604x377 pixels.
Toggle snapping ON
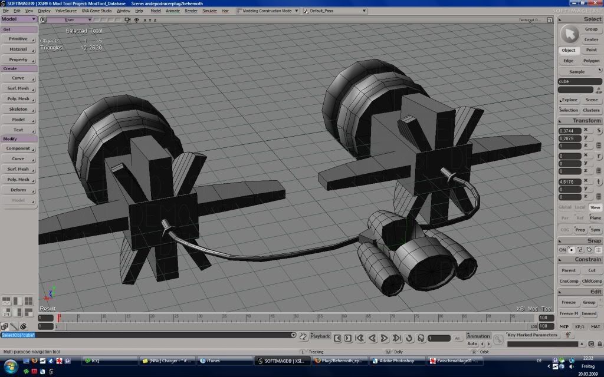(x=562, y=250)
